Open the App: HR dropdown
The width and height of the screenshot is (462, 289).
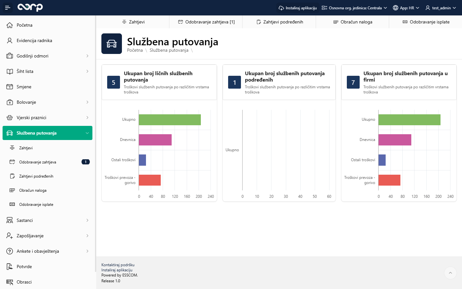pos(406,8)
